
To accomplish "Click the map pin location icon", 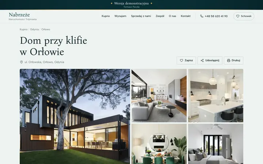I will [22, 62].
